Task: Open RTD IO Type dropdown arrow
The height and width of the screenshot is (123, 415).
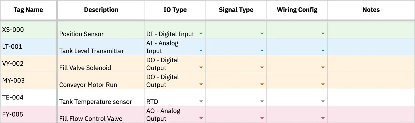Action: (201, 101)
